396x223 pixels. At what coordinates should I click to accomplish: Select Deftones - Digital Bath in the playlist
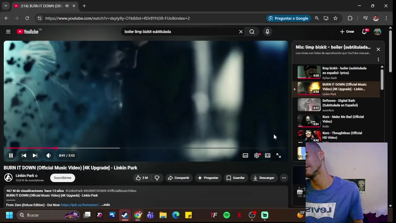[x=336, y=105]
